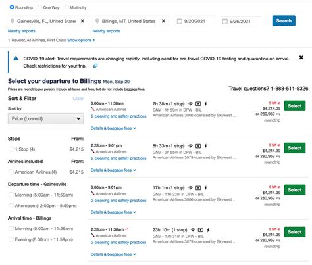
Task: Open external link icon beside Check restrictions
Action: pyautogui.click(x=95, y=66)
